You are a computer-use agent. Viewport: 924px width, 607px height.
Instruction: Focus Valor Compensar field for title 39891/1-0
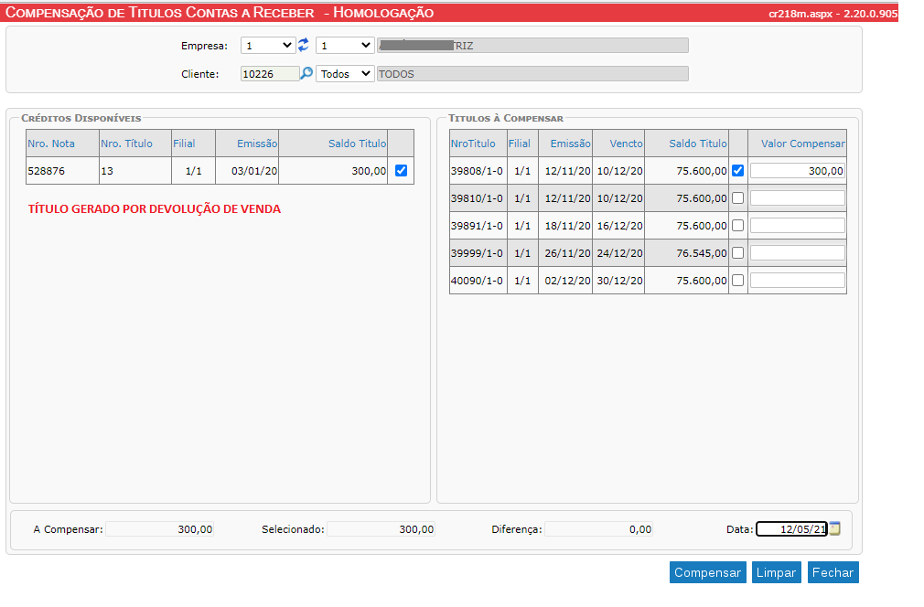pos(798,226)
